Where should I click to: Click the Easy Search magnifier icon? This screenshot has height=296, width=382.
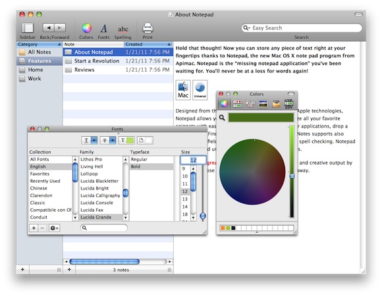[246, 28]
